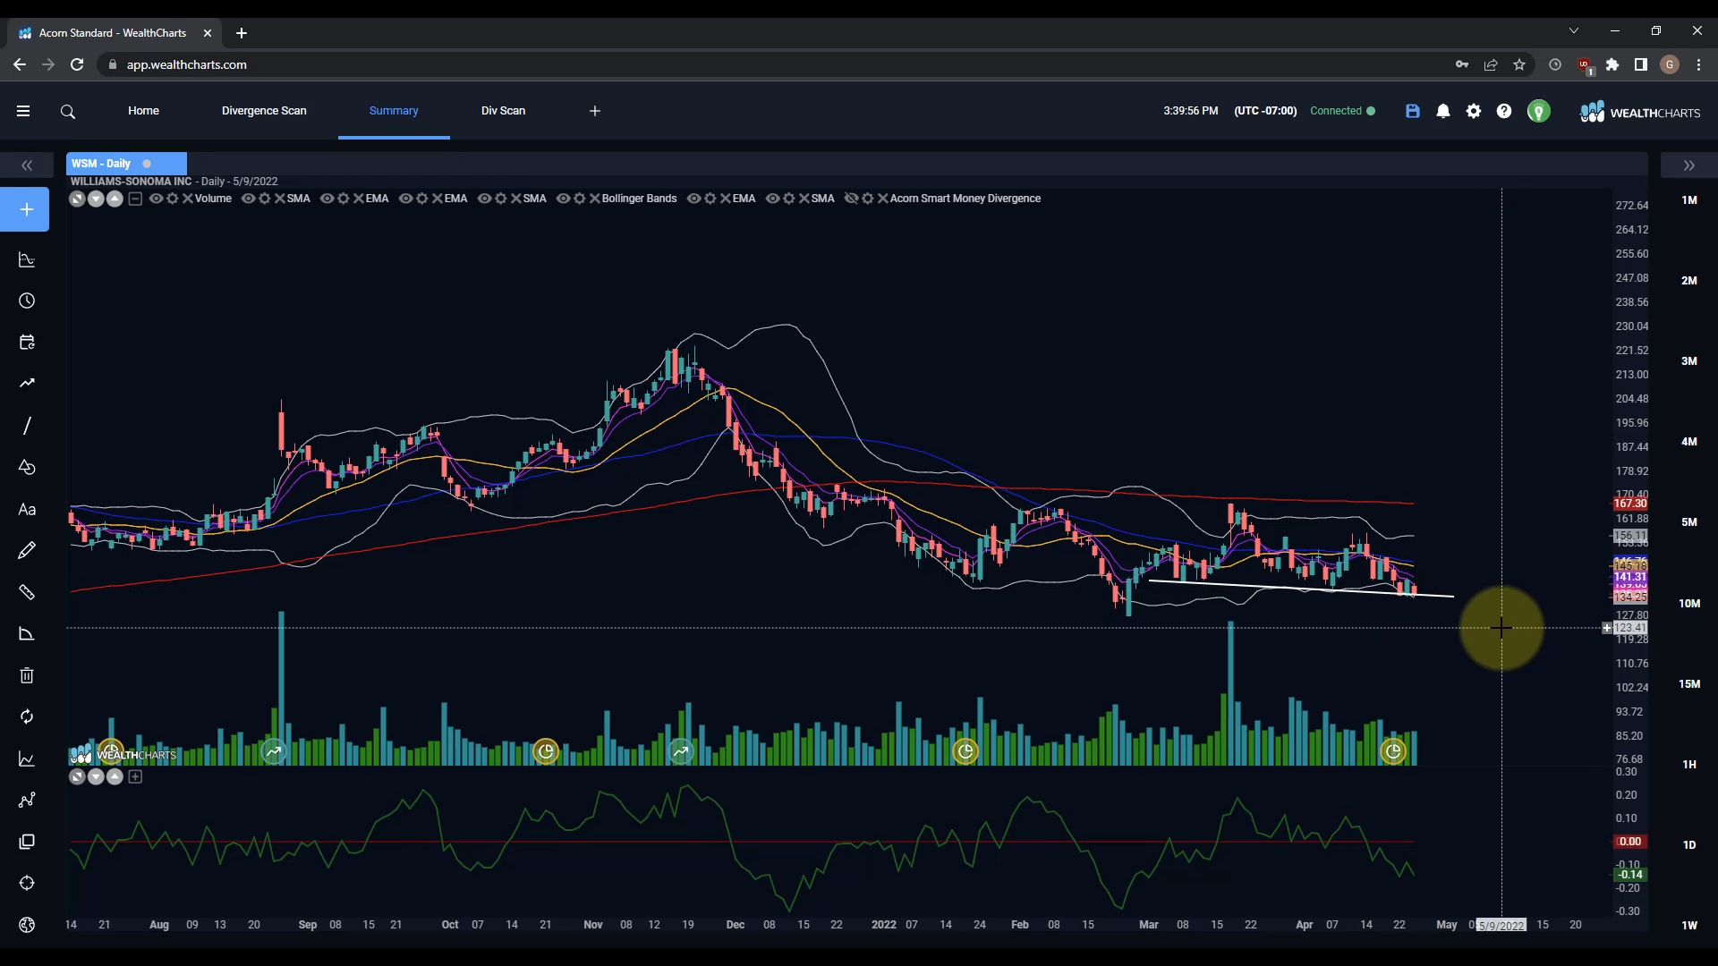This screenshot has width=1718, height=966.
Task: Select the angle measurement tool
Action: pos(27,633)
